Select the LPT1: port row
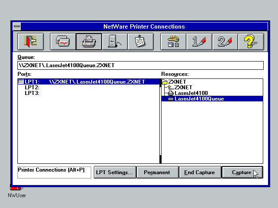Image resolution: width=278 pixels, height=208 pixels. (89, 82)
